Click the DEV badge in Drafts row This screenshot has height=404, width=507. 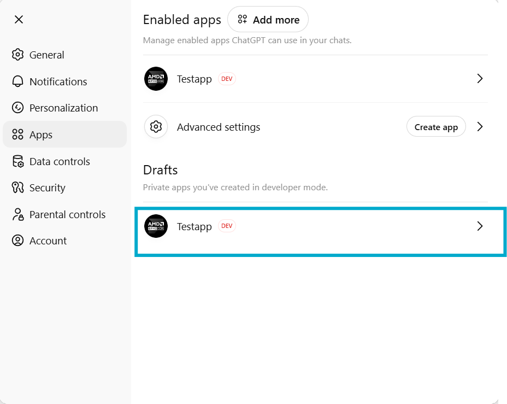click(x=227, y=226)
